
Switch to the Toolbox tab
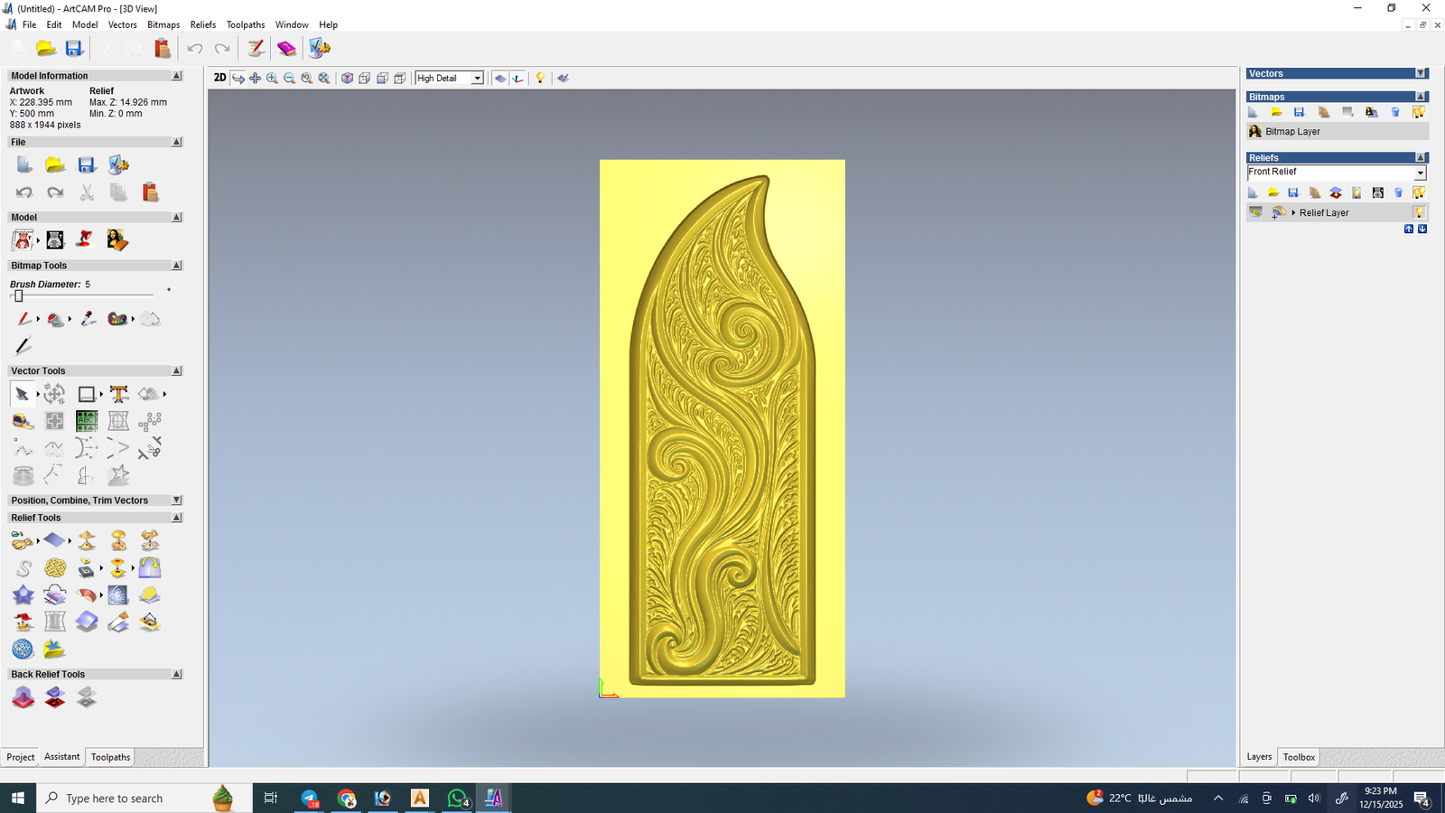pyautogui.click(x=1299, y=757)
